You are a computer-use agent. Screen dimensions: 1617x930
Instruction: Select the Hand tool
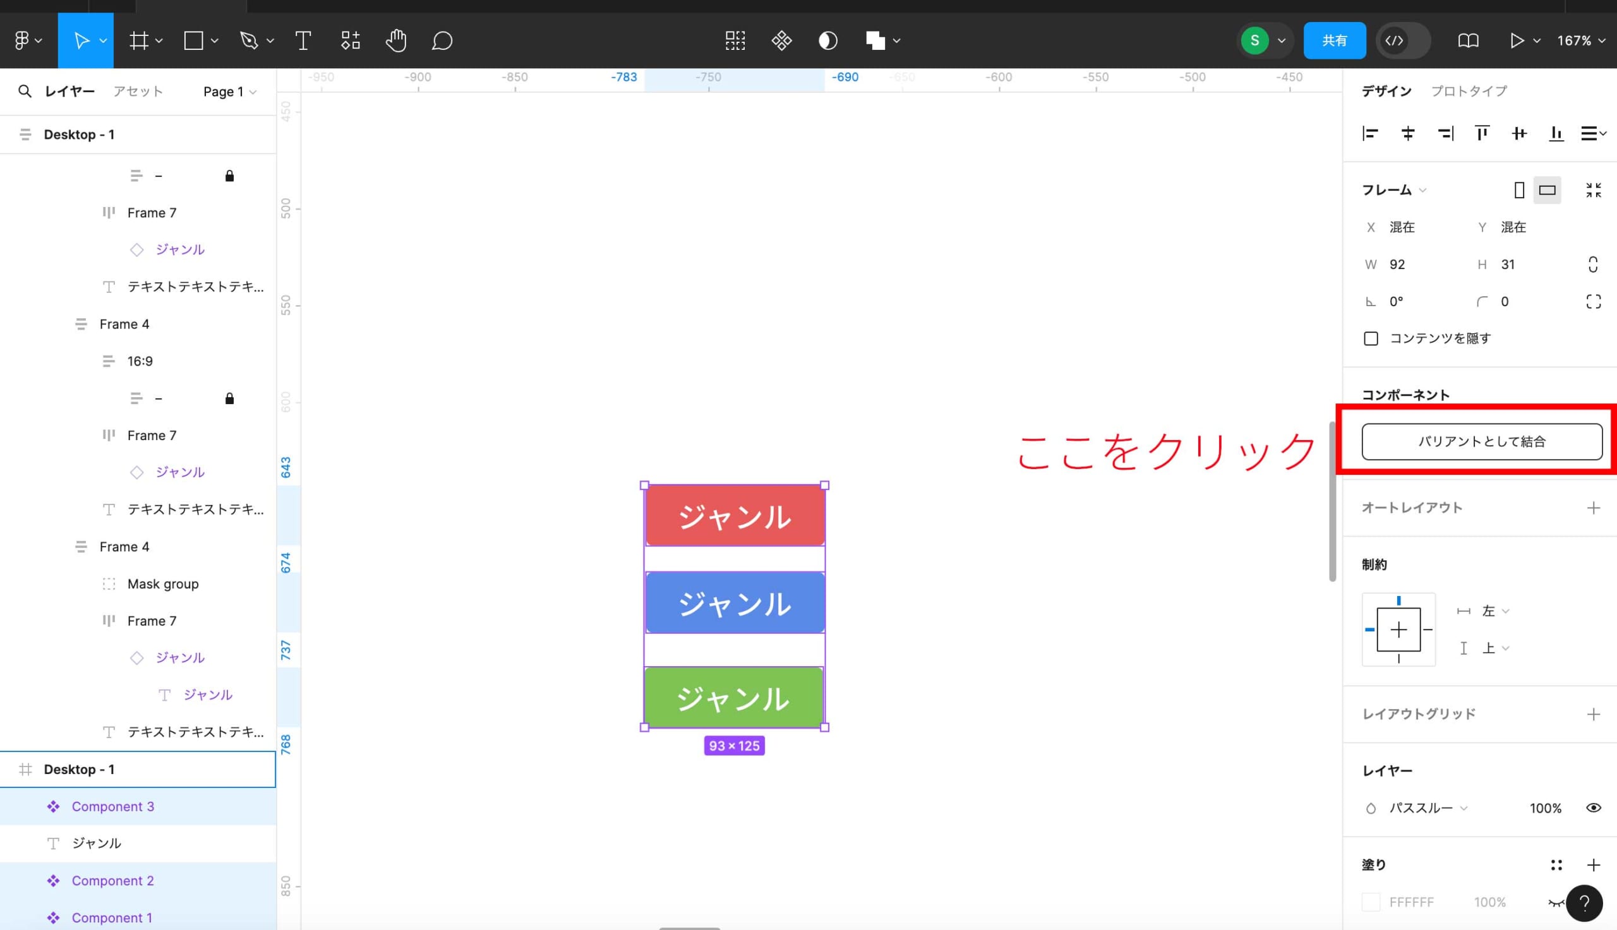point(396,41)
